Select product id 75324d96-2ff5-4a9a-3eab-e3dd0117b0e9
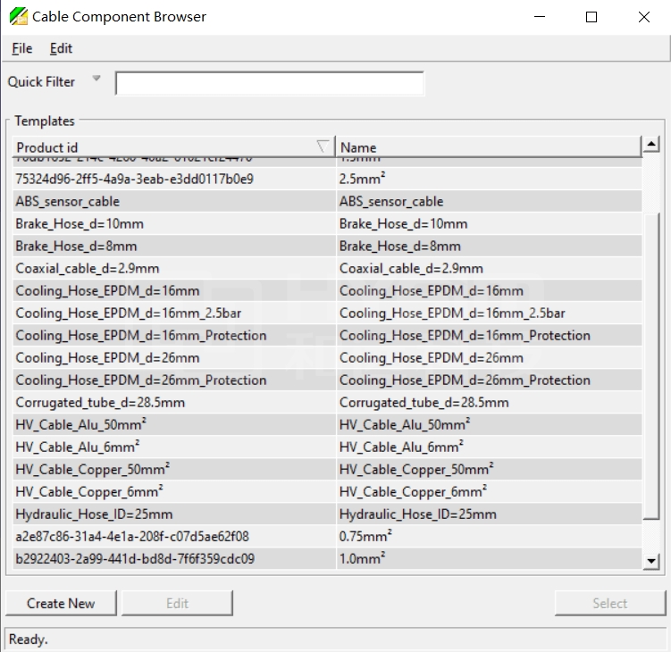671x652 pixels. [x=174, y=179]
